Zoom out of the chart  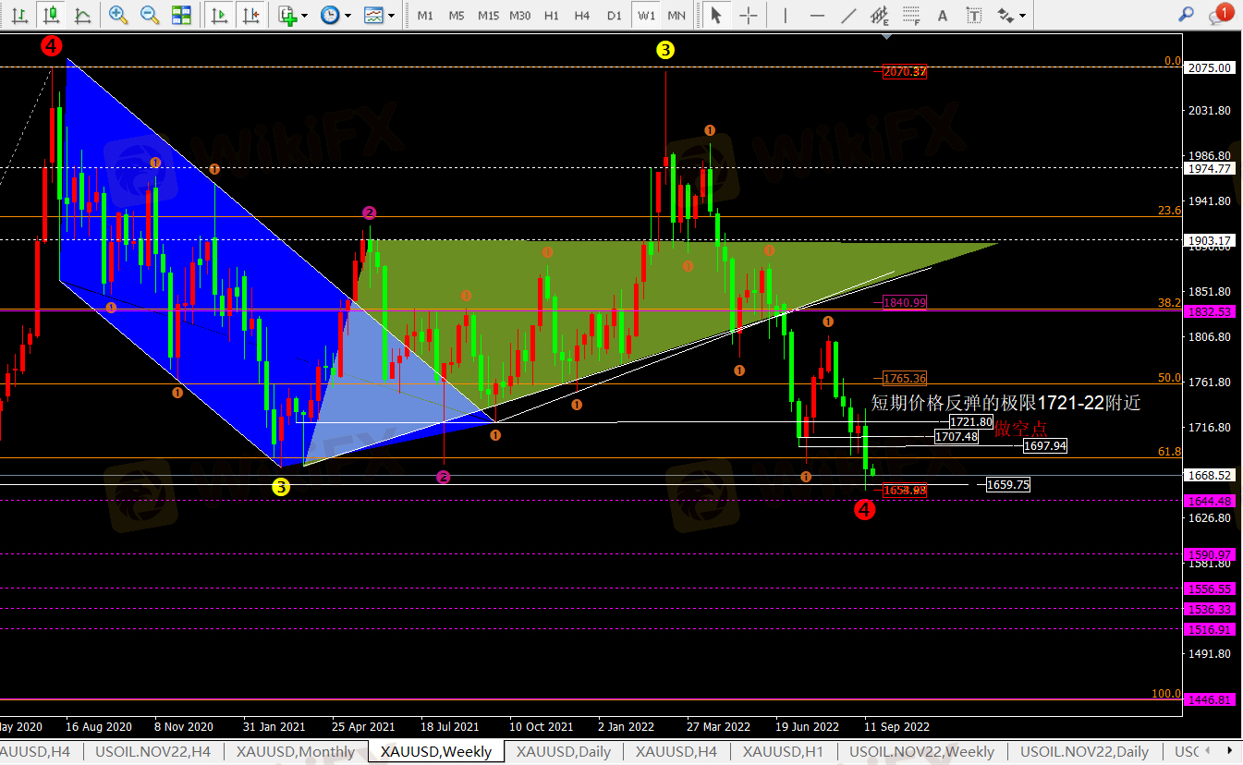click(x=149, y=15)
